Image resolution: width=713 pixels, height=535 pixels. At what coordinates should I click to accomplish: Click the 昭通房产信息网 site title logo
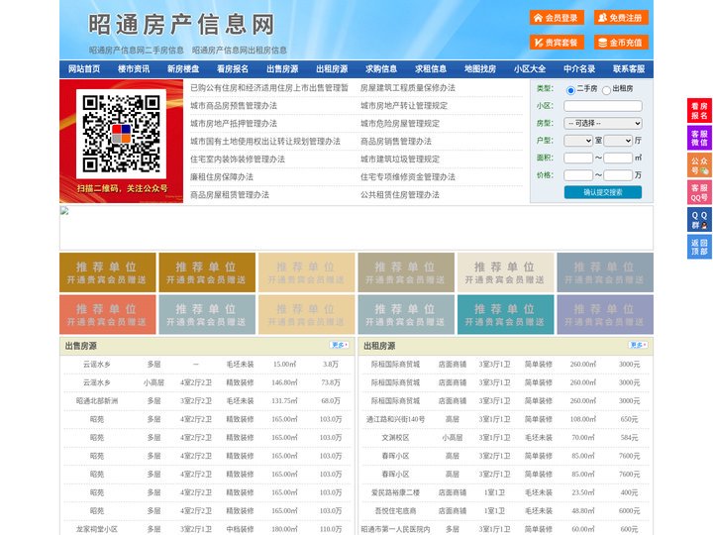(181, 25)
